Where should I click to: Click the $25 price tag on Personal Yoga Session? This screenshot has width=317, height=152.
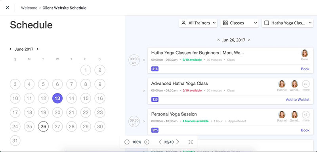[x=155, y=130]
